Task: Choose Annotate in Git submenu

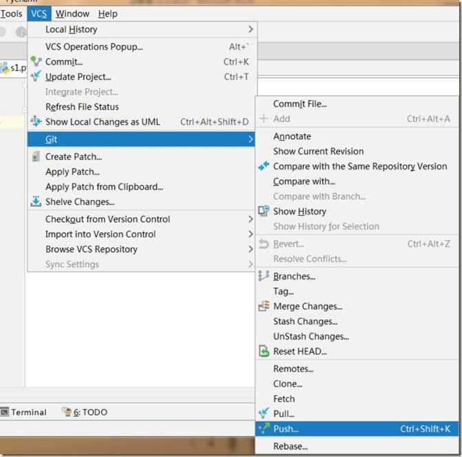Action: (357, 136)
